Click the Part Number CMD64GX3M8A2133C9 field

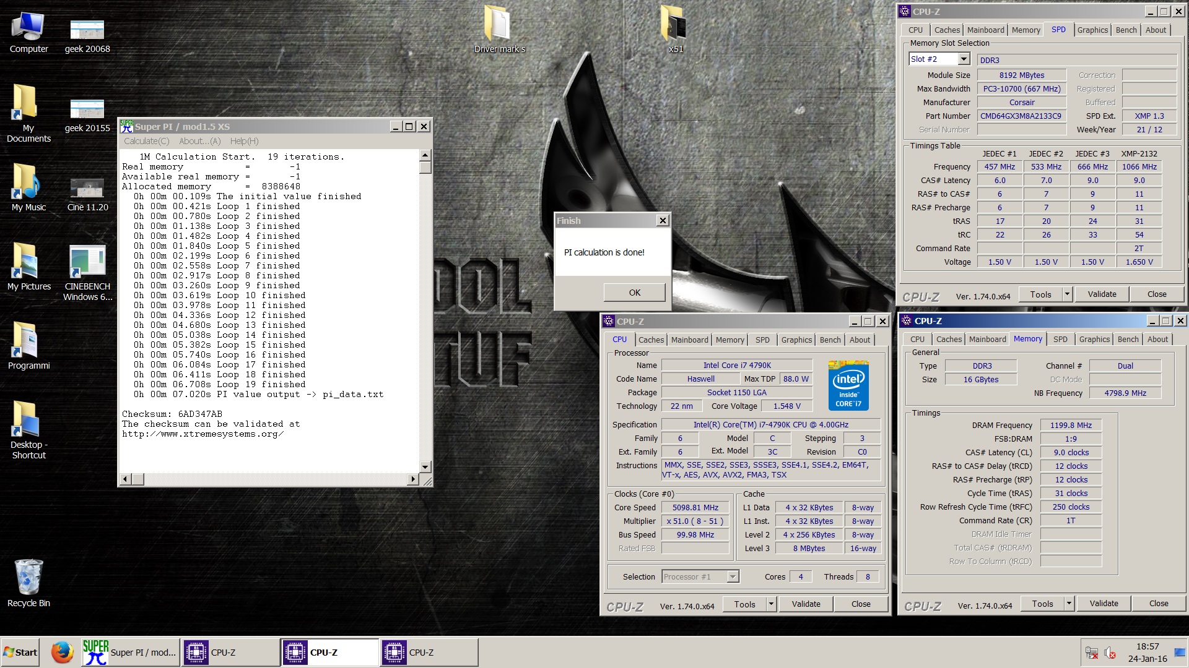click(x=1021, y=116)
